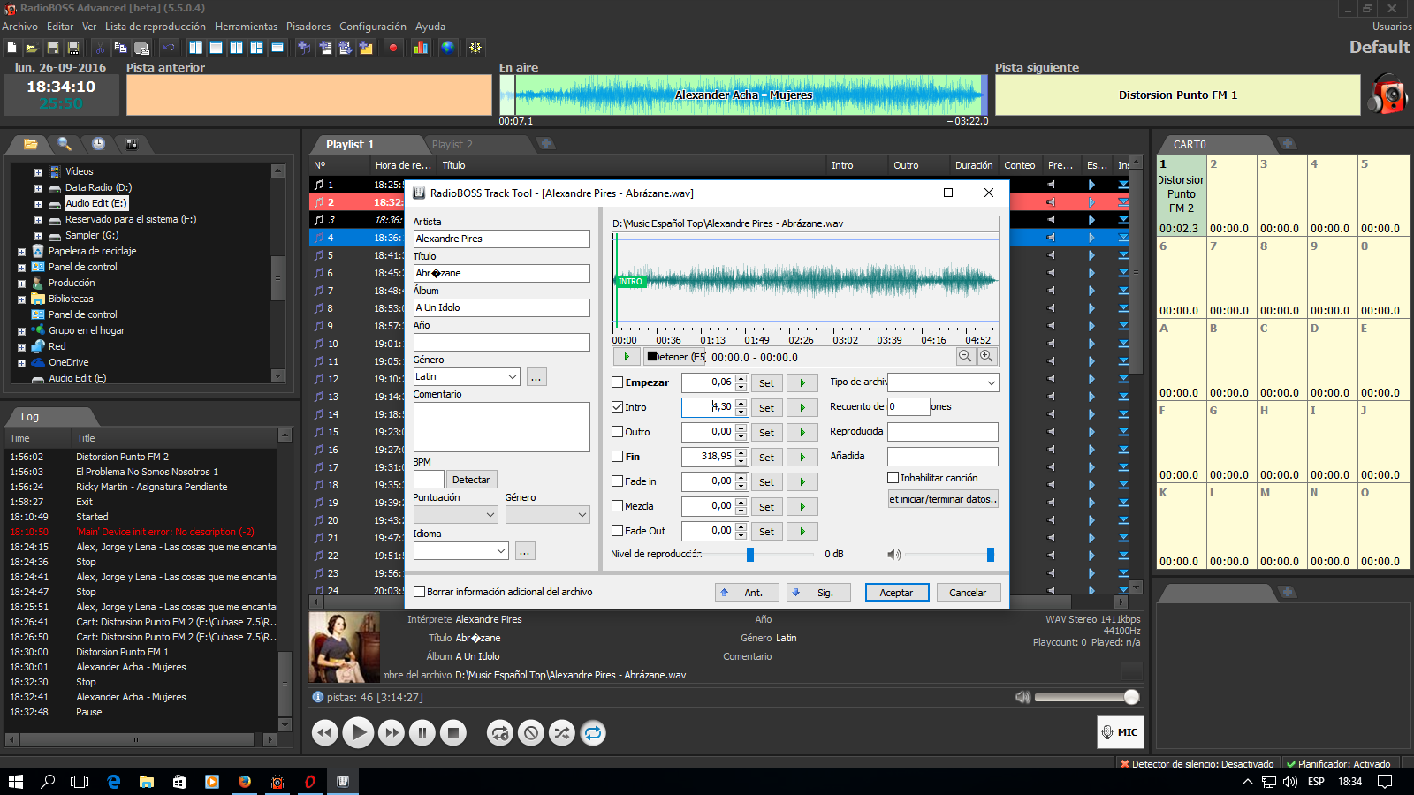Enable the Fade Out checkbox
Viewport: 1414px width, 795px height.
tap(618, 531)
